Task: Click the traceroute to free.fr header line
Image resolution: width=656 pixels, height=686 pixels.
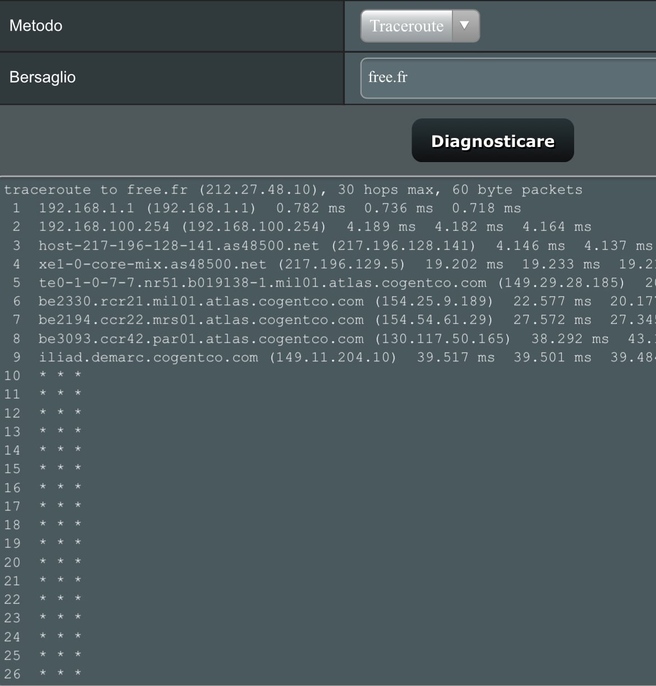Action: click(x=293, y=190)
